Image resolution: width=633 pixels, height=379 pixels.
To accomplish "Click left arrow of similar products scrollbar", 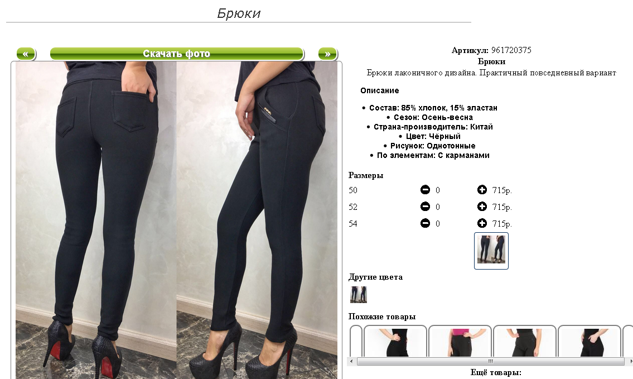I will pyautogui.click(x=351, y=361).
